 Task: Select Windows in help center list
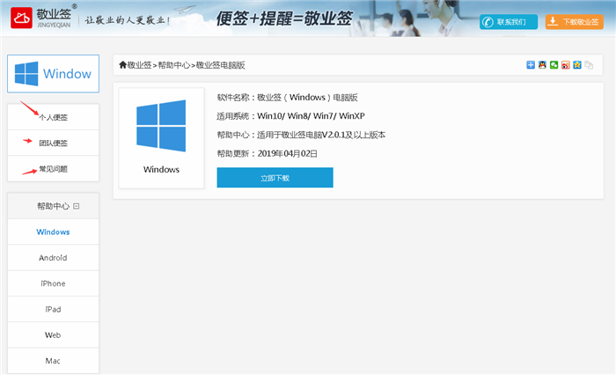pyautogui.click(x=53, y=232)
